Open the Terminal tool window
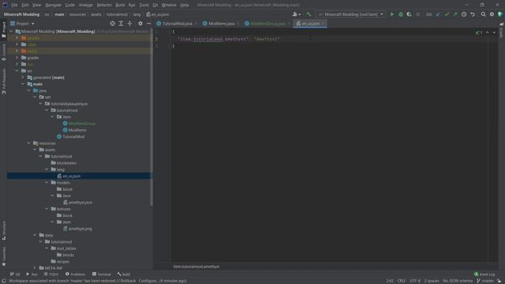 coord(102,275)
